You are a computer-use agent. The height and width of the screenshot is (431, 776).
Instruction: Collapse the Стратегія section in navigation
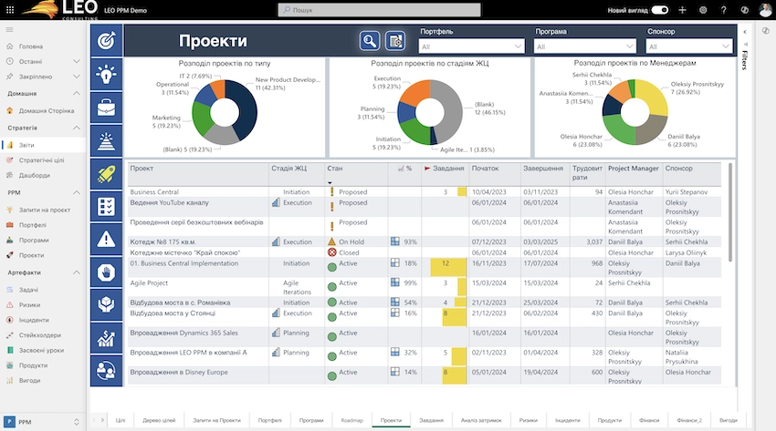(x=78, y=128)
